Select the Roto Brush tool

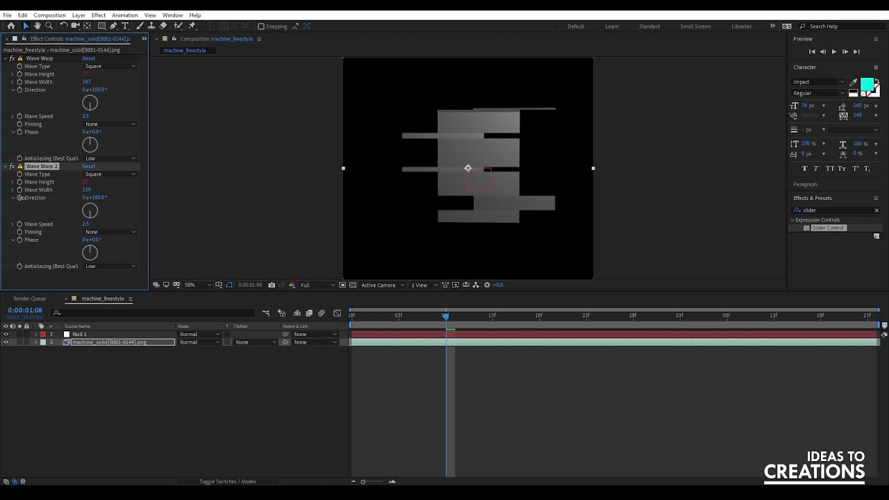click(x=178, y=26)
